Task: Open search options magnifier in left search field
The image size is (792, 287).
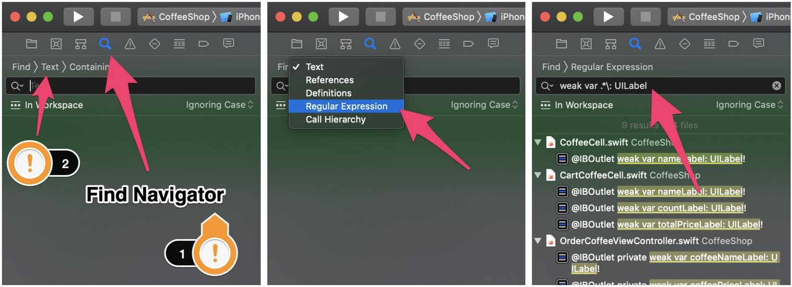Action: pyautogui.click(x=17, y=86)
